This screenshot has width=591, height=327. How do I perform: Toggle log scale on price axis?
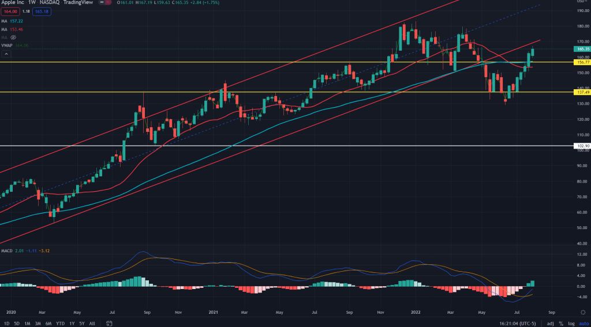(570, 323)
